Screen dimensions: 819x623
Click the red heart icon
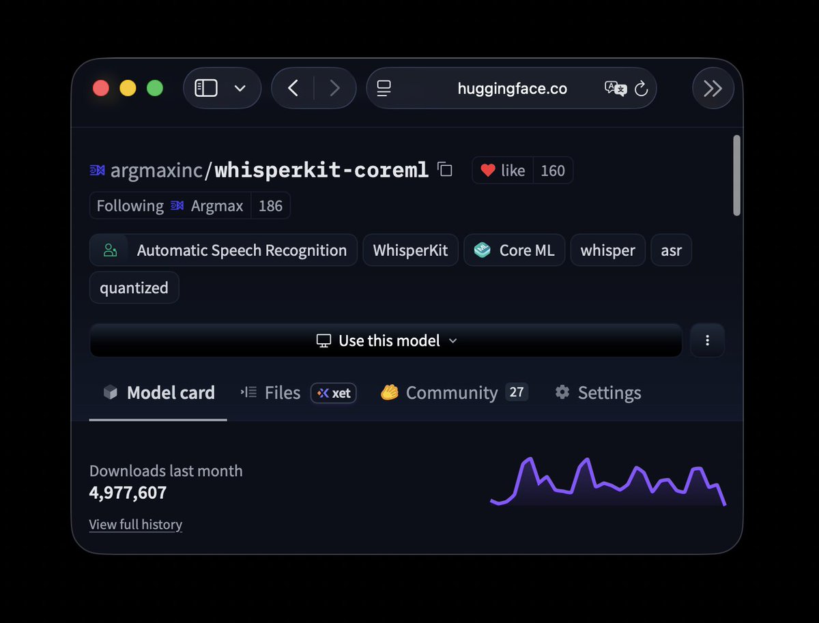(487, 171)
